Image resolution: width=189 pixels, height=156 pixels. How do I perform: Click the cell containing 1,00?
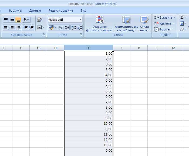pos(89,53)
